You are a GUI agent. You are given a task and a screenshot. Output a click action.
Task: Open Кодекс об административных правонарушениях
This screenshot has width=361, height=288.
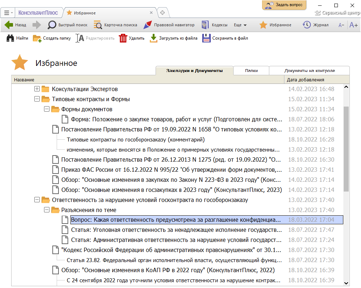171,250
